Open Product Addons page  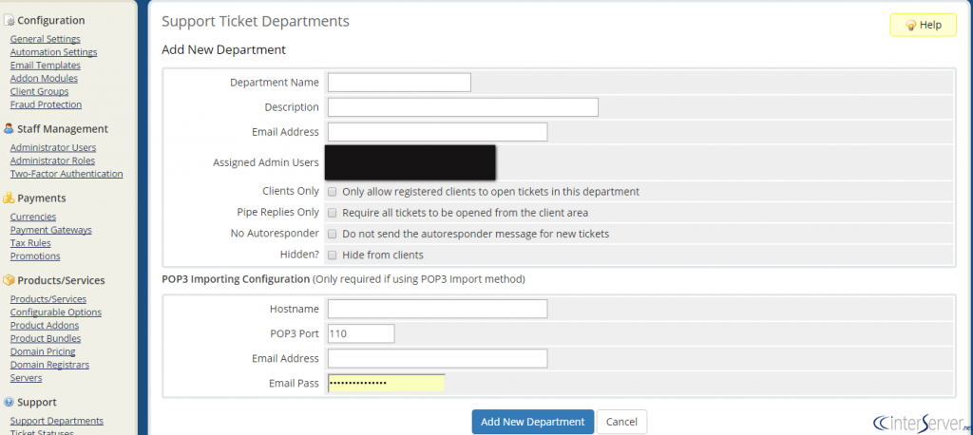(45, 325)
